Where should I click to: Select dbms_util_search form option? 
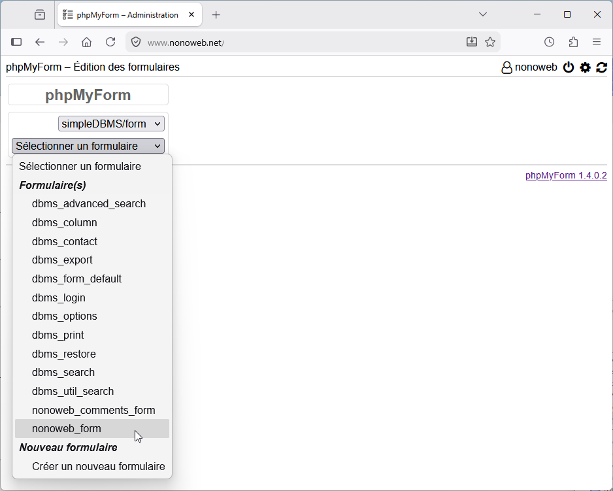(x=92, y=391)
